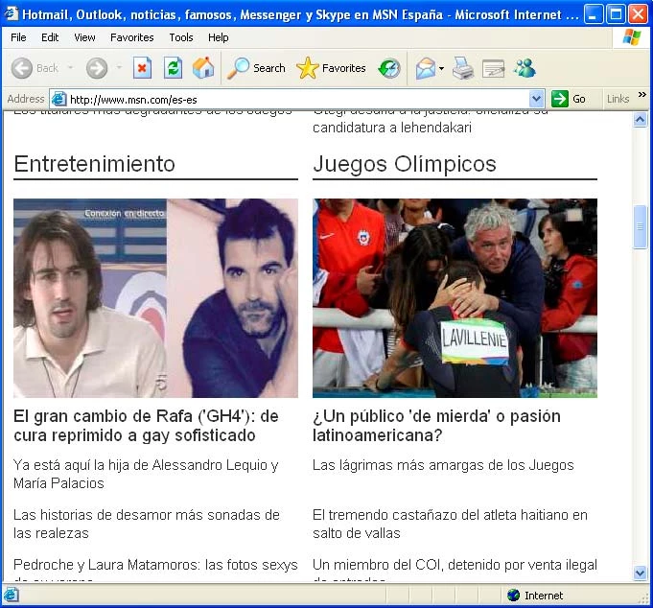Open Messenger people icon

(x=525, y=68)
